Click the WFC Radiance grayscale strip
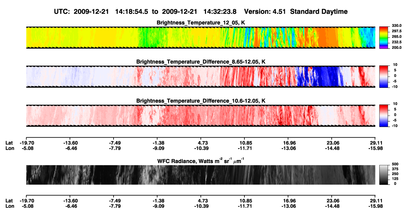The image size is (417, 213). click(200, 175)
